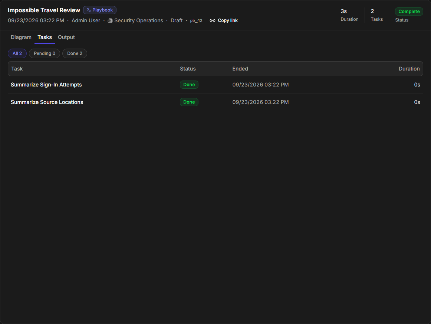Click the Duration column header
The height and width of the screenshot is (324, 431).
(409, 69)
